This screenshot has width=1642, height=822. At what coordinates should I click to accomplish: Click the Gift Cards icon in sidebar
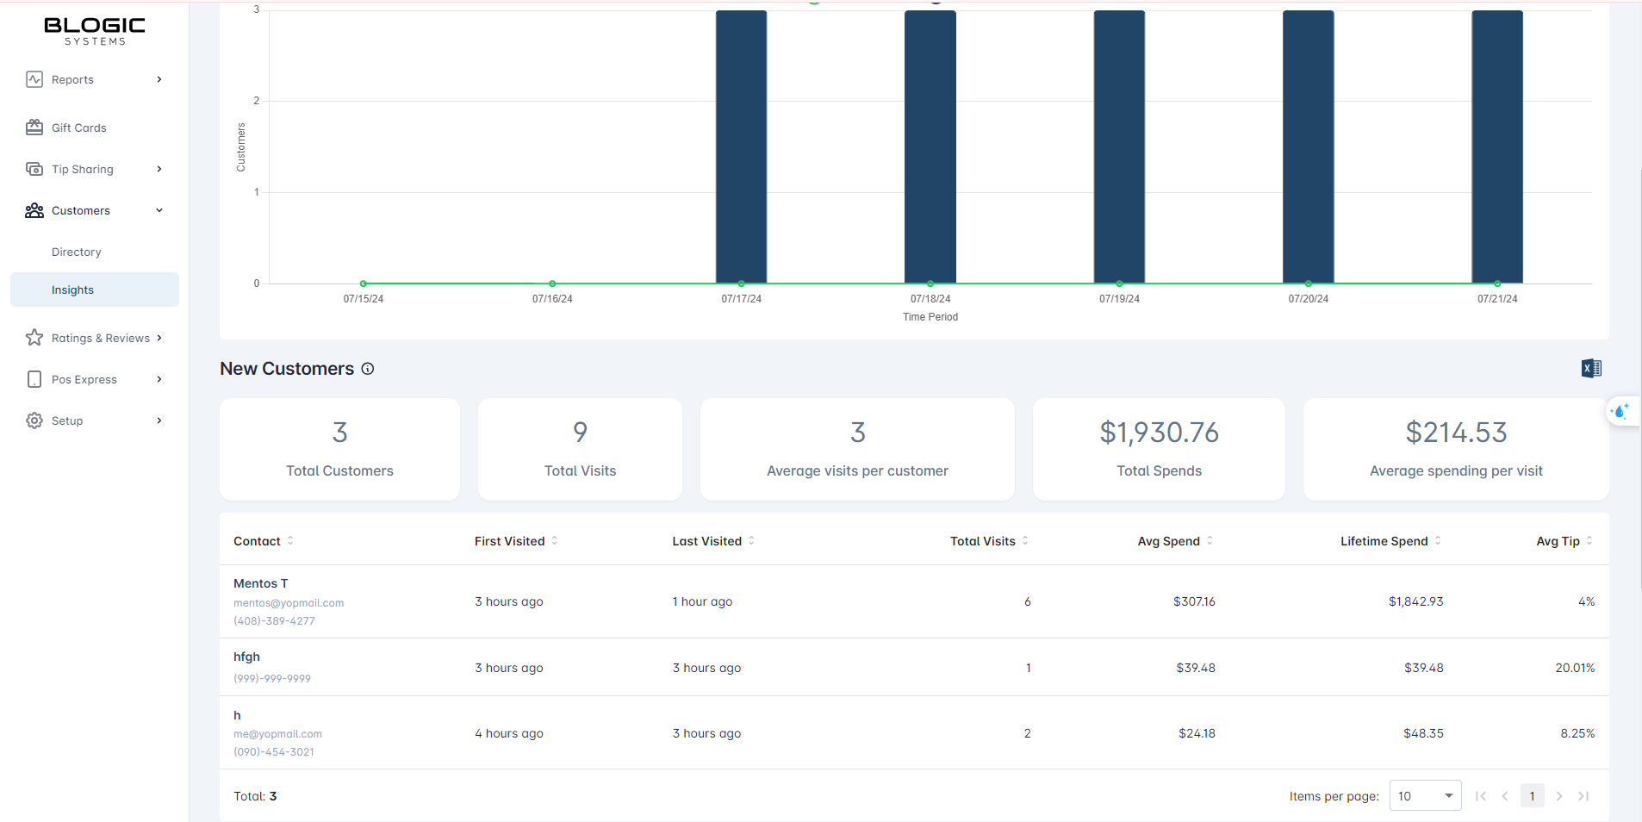[34, 128]
